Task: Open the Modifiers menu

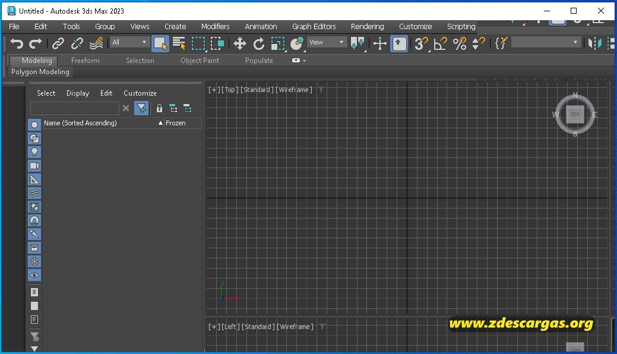Action: [215, 26]
